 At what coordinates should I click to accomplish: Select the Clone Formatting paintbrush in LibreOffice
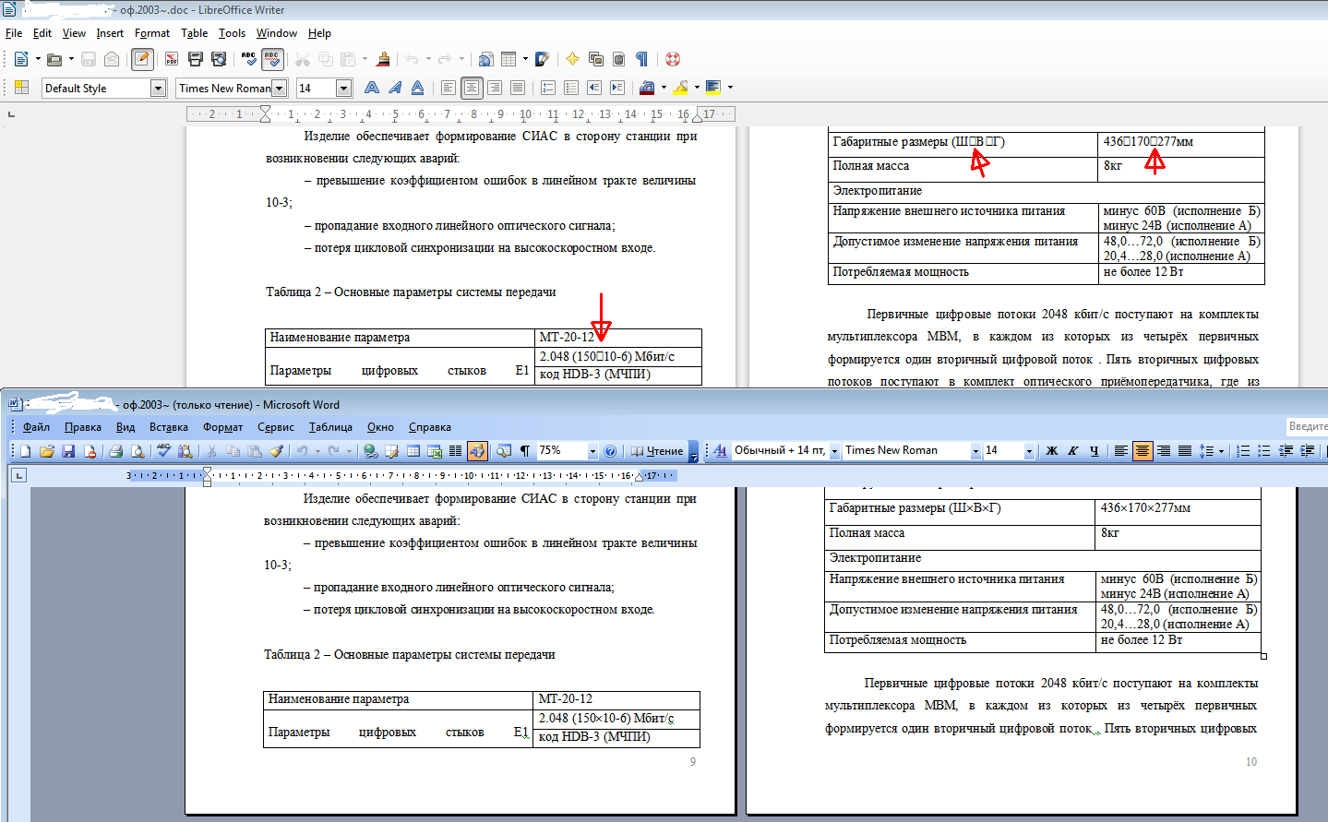tap(383, 59)
